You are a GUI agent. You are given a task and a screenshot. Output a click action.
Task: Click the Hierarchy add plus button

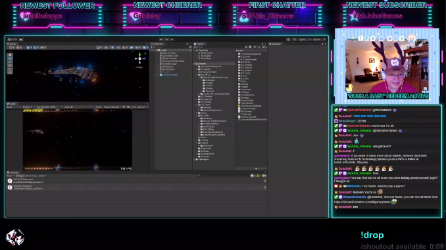(x=152, y=47)
